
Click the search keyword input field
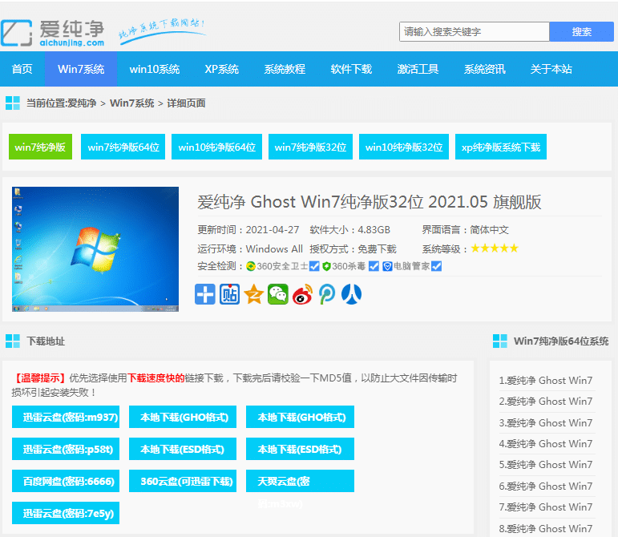tap(474, 32)
